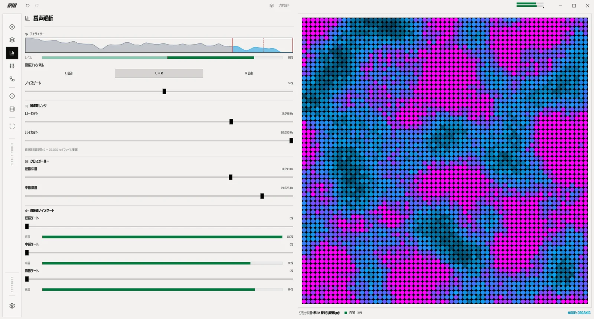Image resolution: width=594 pixels, height=319 pixels.
Task: Click the 中音/高音 crossover slider handle
Action: coord(262,196)
